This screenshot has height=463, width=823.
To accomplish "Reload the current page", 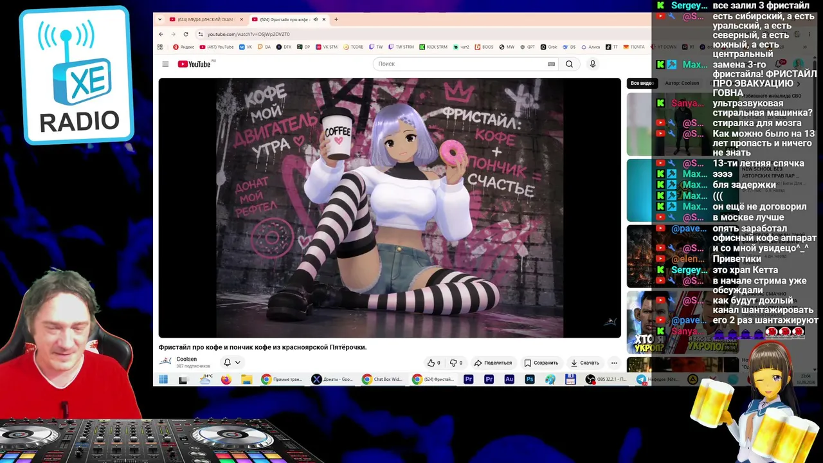I will (x=186, y=34).
